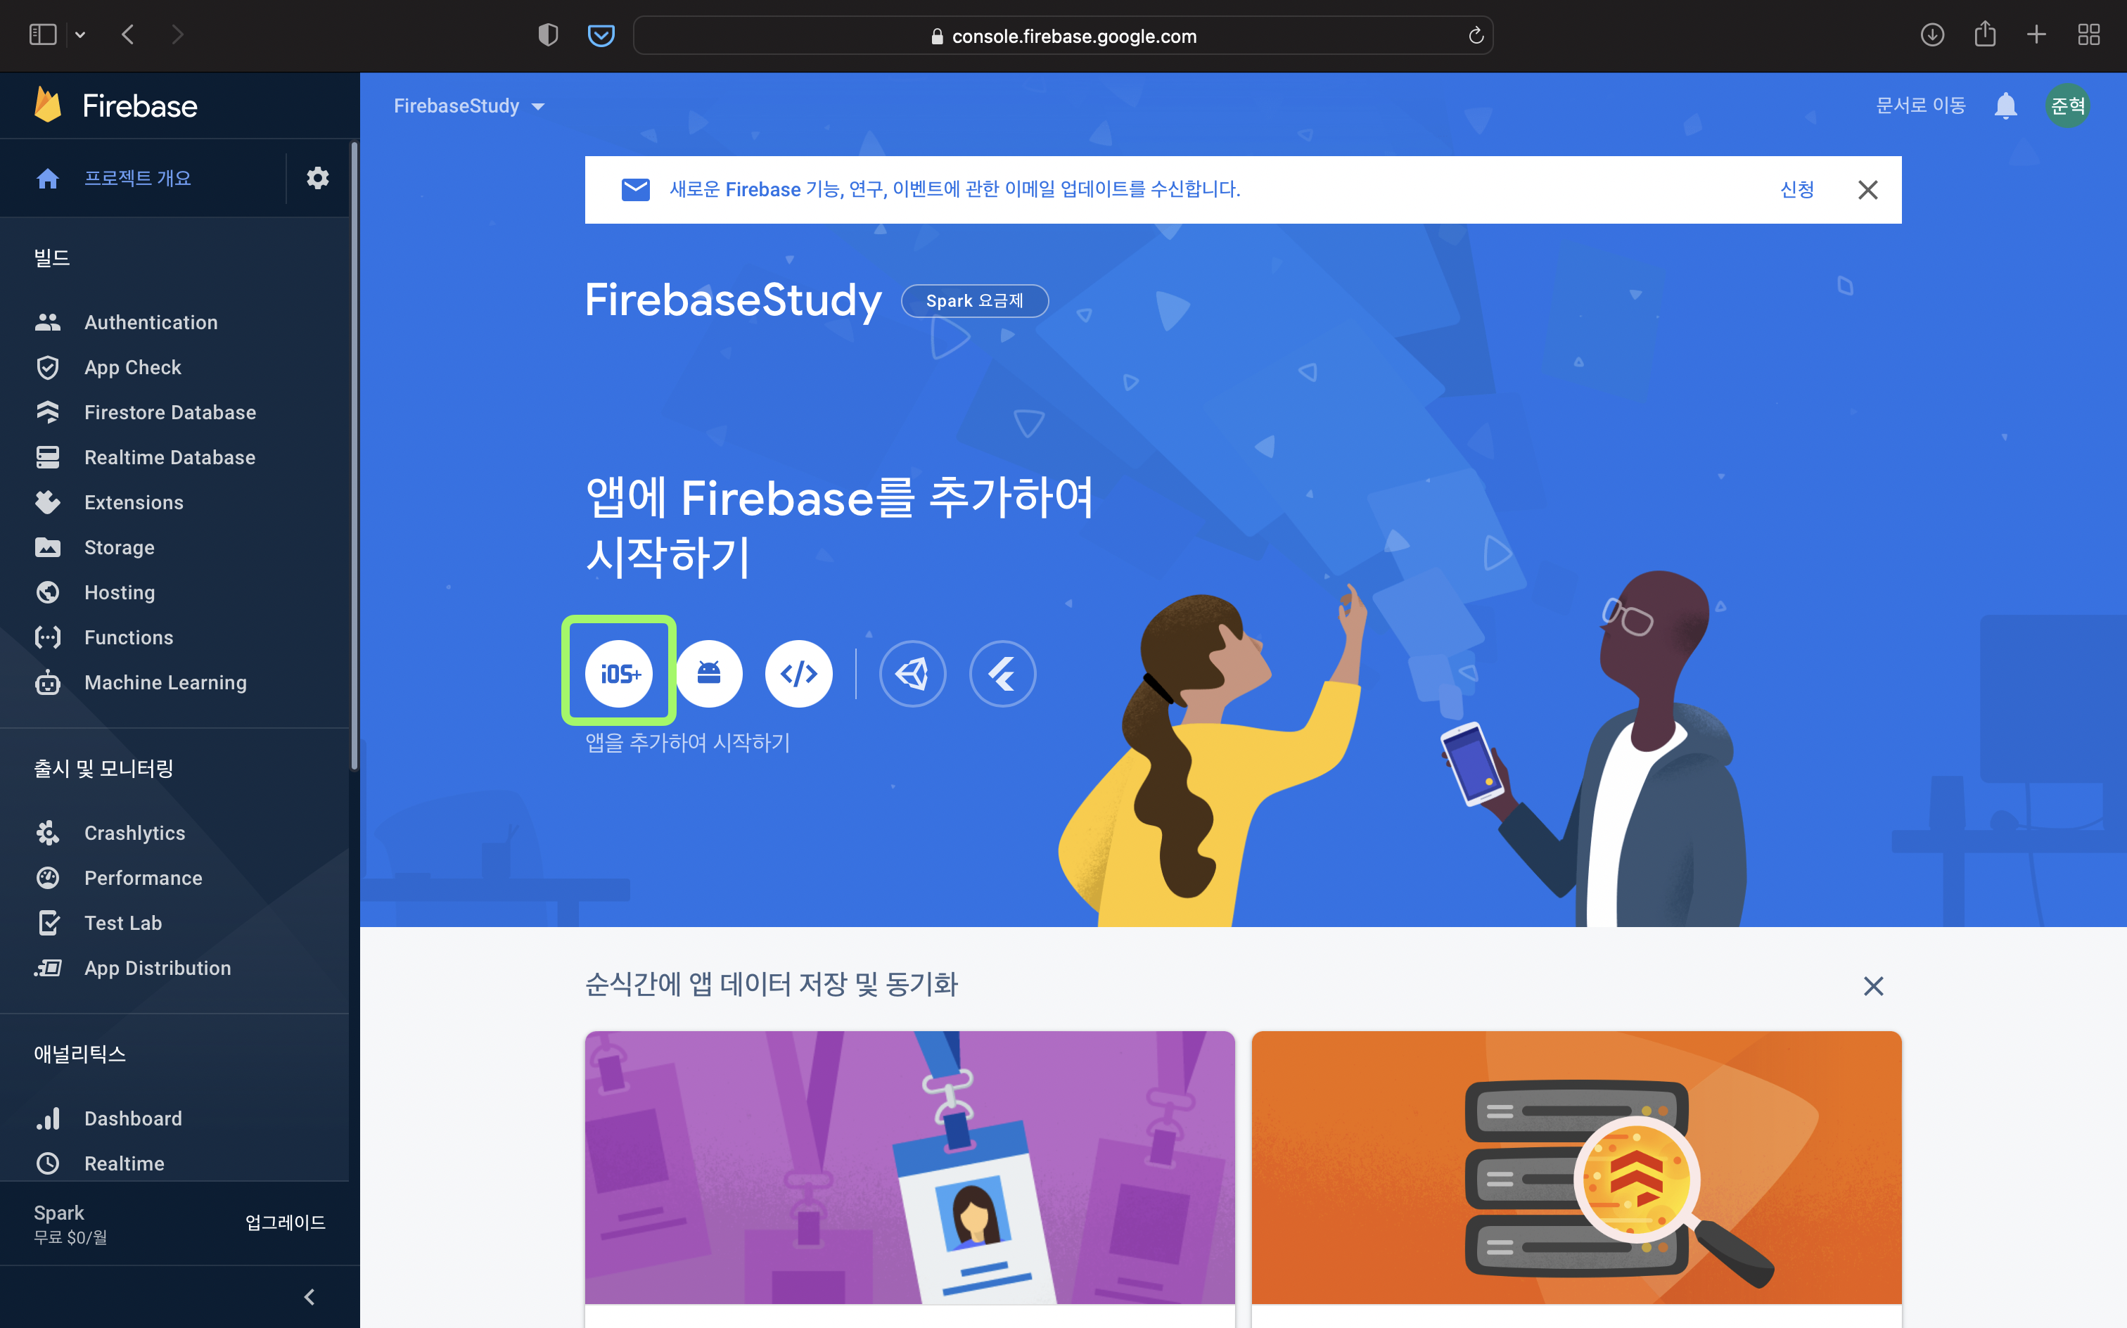
Task: Collapse the sidebar with the chevron
Action: tap(309, 1296)
